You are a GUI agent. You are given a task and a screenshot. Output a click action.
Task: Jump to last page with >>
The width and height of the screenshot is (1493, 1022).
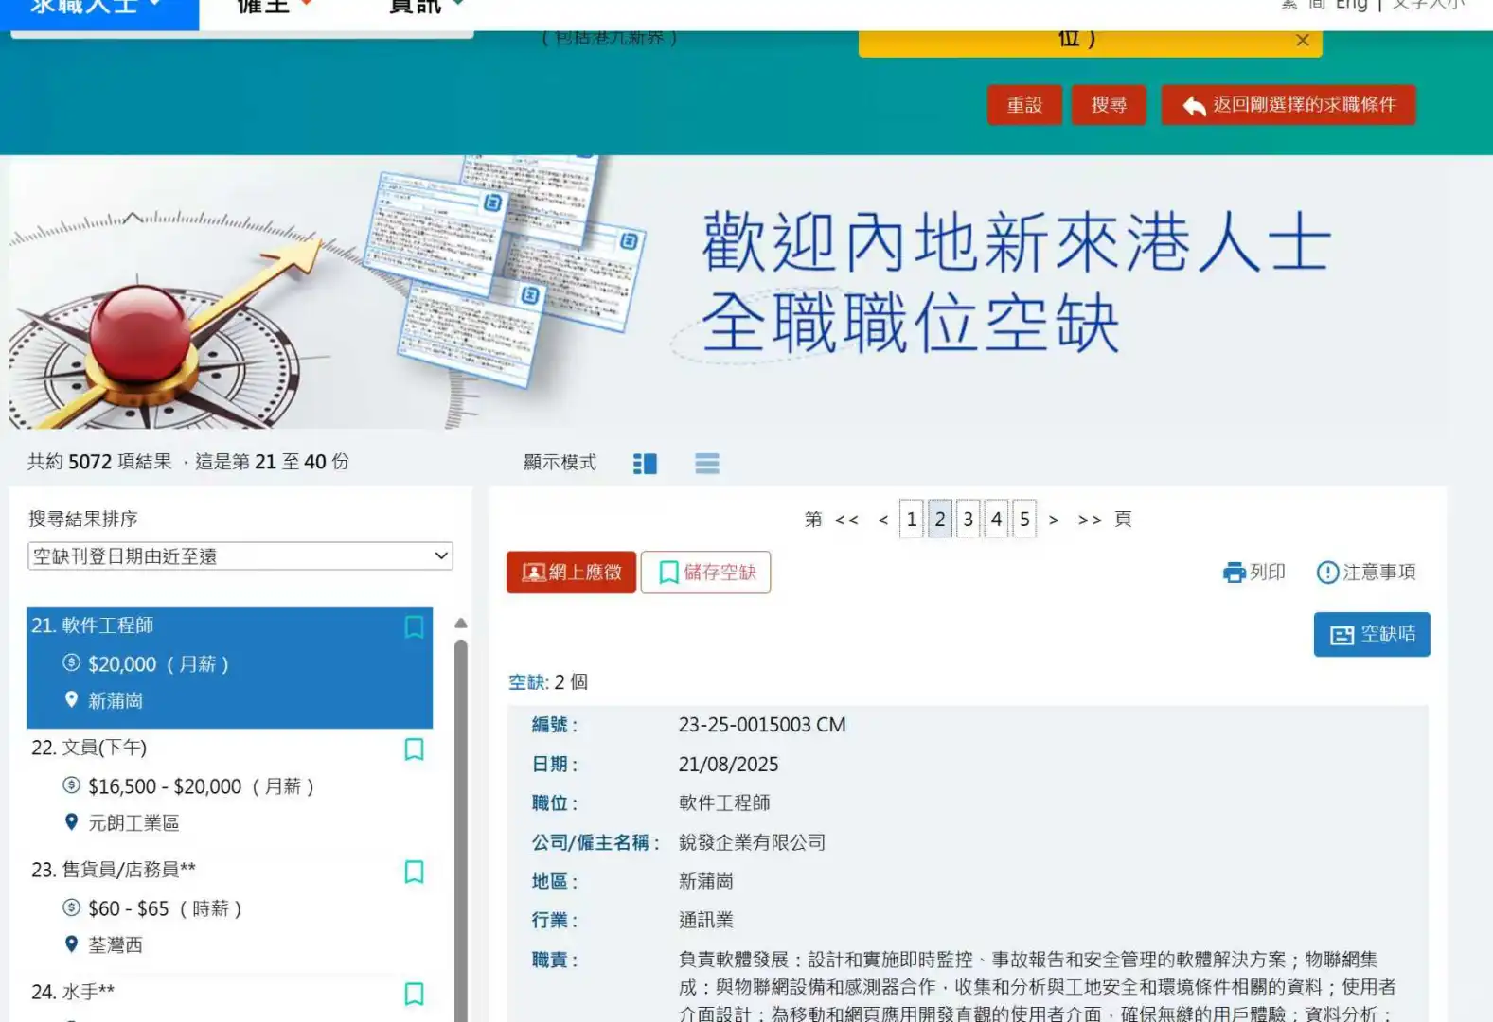pos(1090,520)
